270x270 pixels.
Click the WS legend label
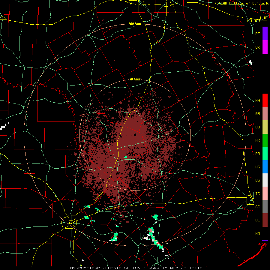tap(258, 167)
